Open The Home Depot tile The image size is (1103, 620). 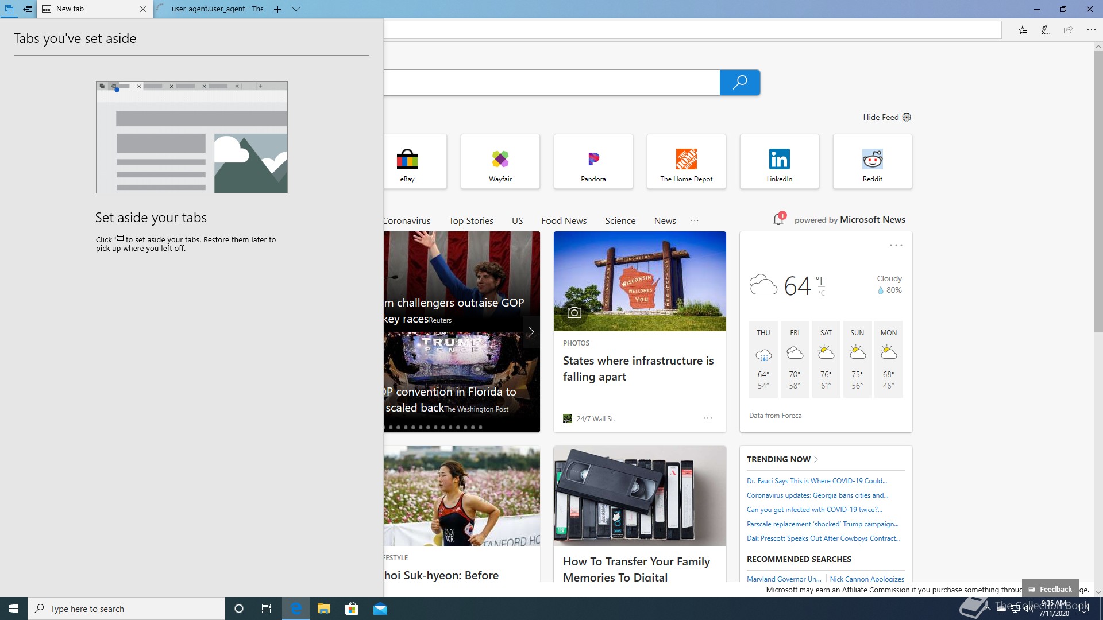[687, 161]
